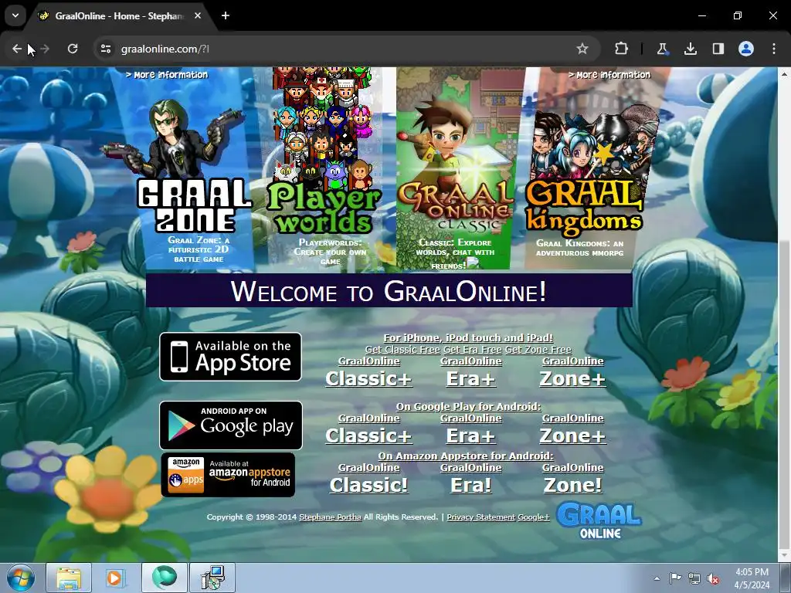Viewport: 791px width, 593px height.
Task: Click the page vertical scrollbar thumb
Action: coord(784,393)
